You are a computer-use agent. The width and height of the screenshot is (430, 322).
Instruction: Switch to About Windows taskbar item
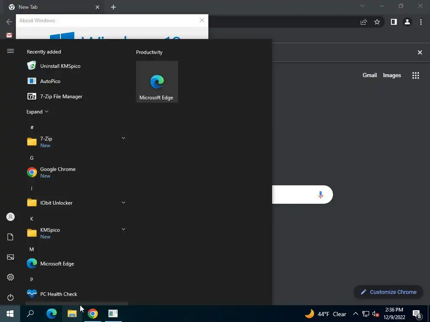coord(113,314)
